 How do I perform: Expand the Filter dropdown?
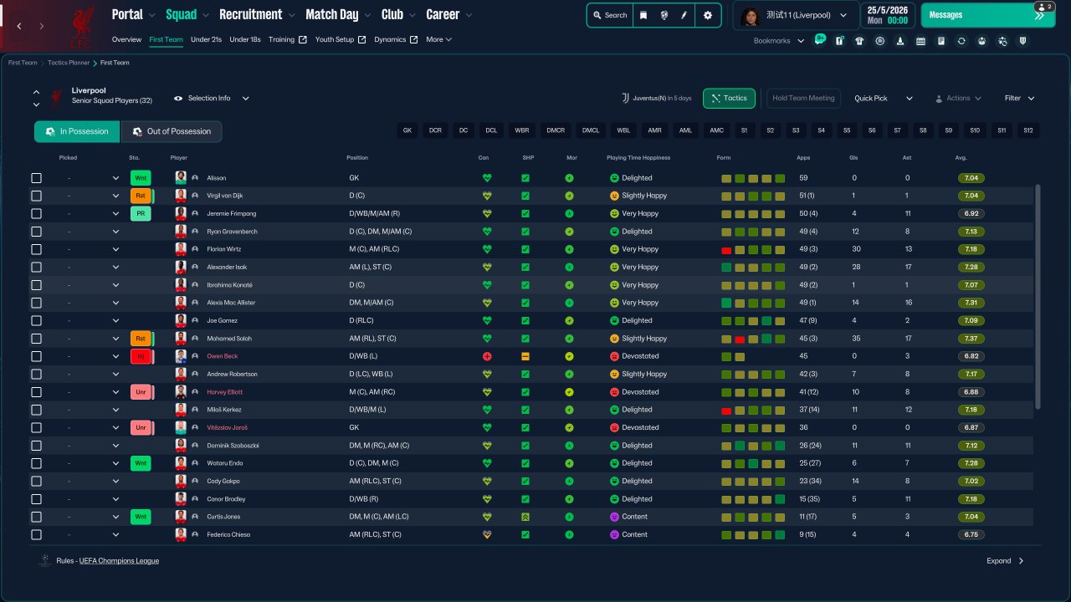(1019, 99)
